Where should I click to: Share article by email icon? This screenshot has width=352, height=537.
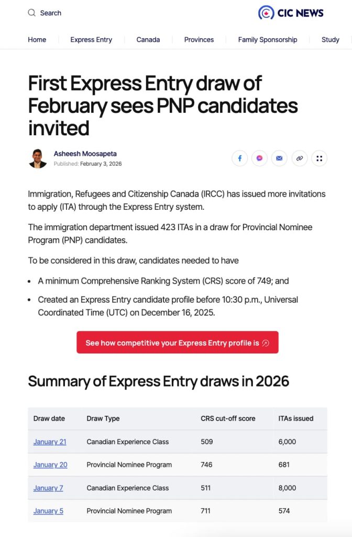pos(279,158)
